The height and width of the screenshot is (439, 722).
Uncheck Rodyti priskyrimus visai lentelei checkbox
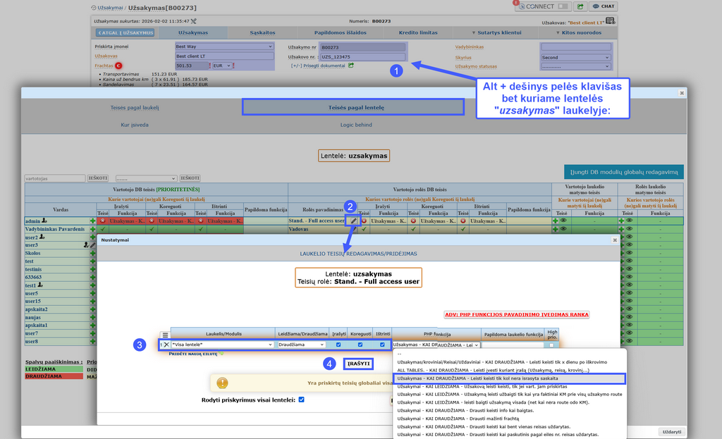[x=302, y=400]
